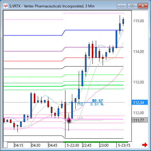
Task: Click the 04:15 time axis label
Action: 19,145
